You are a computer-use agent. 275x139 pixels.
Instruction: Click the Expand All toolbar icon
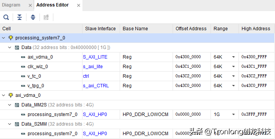point(33,17)
